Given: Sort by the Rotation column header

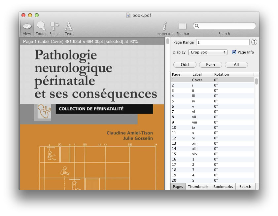Looking at the screenshot, I should [233, 74].
